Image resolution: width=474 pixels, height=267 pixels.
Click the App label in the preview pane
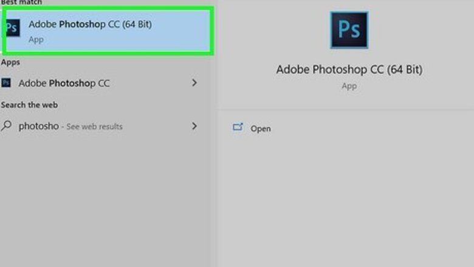(349, 86)
